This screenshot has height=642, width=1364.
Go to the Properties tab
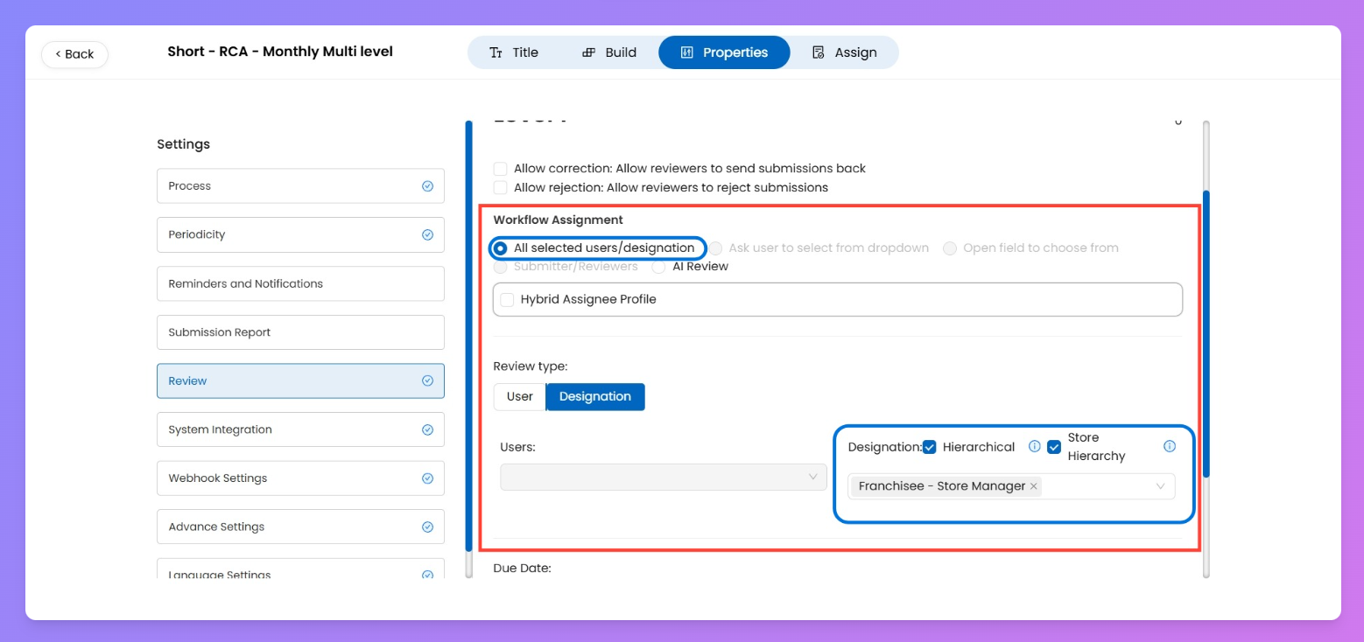point(724,52)
